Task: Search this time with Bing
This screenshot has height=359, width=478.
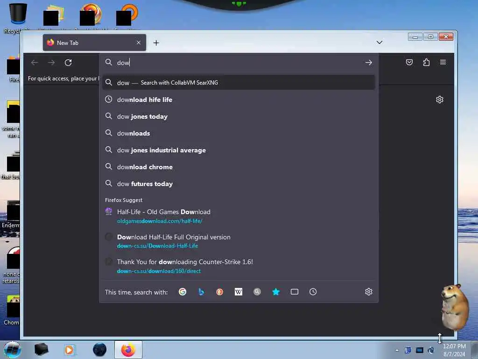Action: pyautogui.click(x=201, y=292)
